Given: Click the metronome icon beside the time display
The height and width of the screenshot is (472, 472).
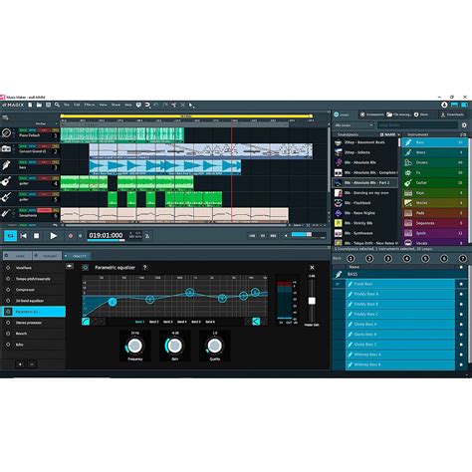Looking at the screenshot, I should 147,236.
